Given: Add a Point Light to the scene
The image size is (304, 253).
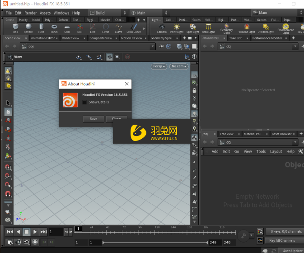Looking at the screenshot, I should [x=177, y=28].
